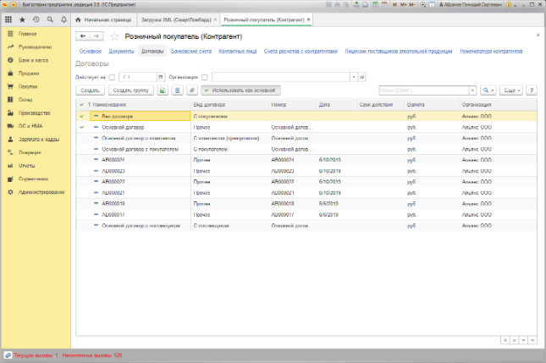The image size is (546, 363).
Task: Click the calculator icon in the title bar
Action: [375, 5]
